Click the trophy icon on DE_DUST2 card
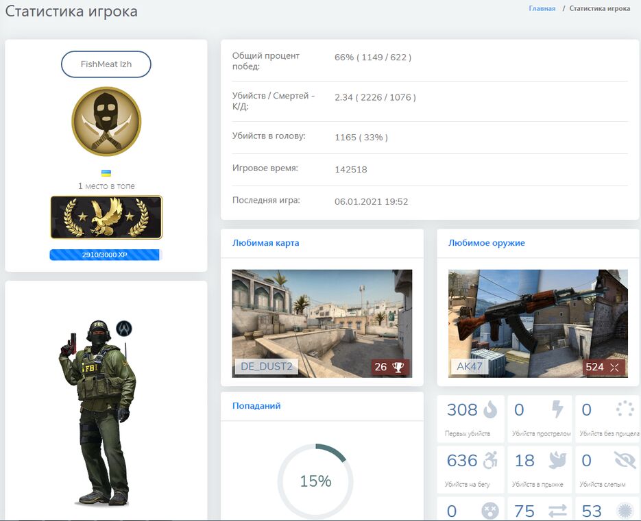This screenshot has width=641, height=521. [x=398, y=367]
